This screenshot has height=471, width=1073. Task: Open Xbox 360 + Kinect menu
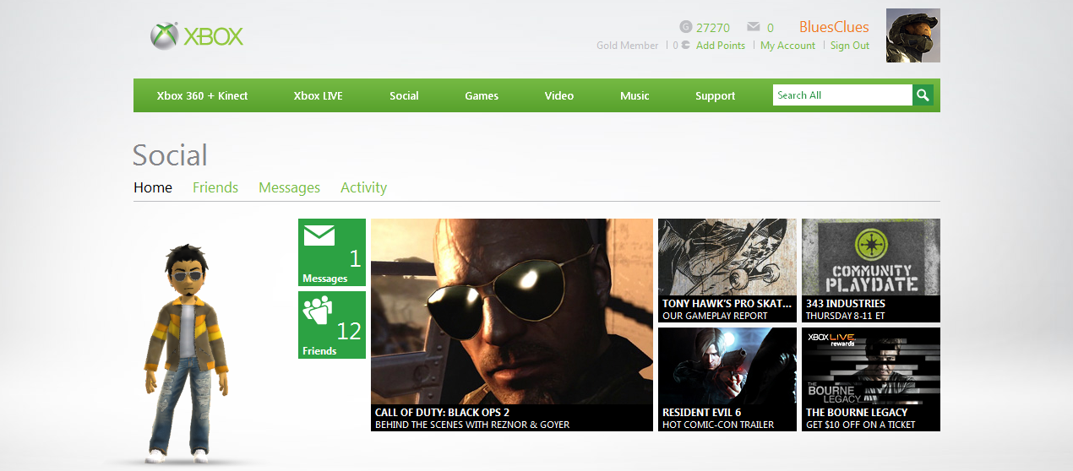pyautogui.click(x=202, y=95)
